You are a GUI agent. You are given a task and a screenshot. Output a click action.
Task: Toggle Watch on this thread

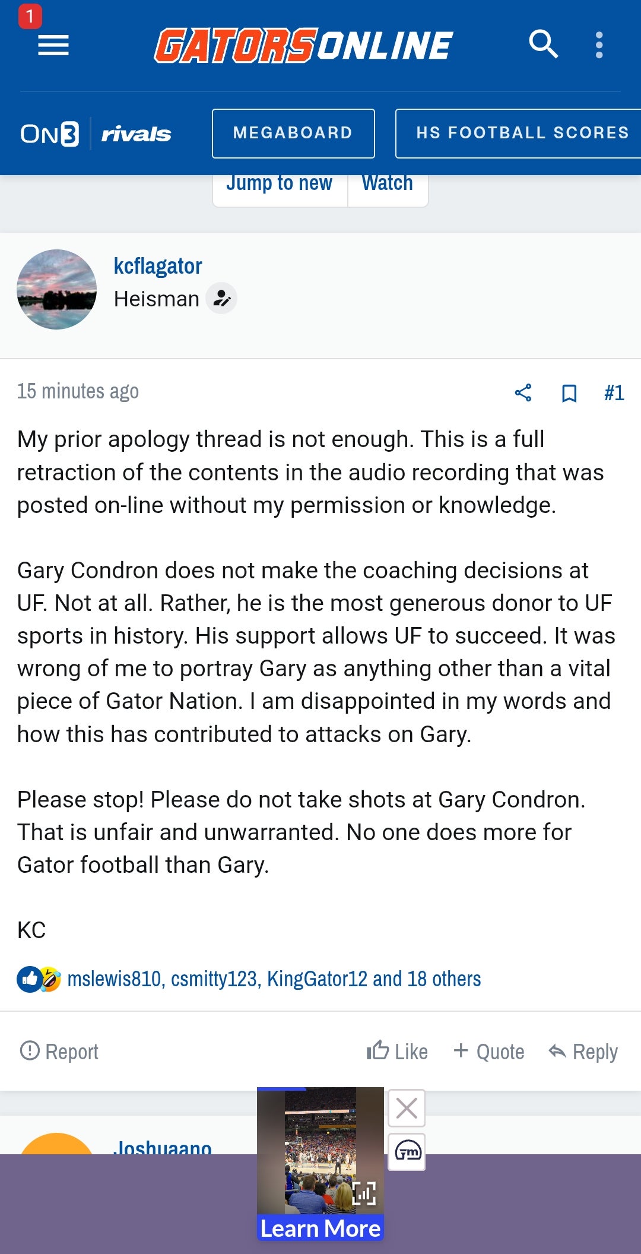click(388, 183)
